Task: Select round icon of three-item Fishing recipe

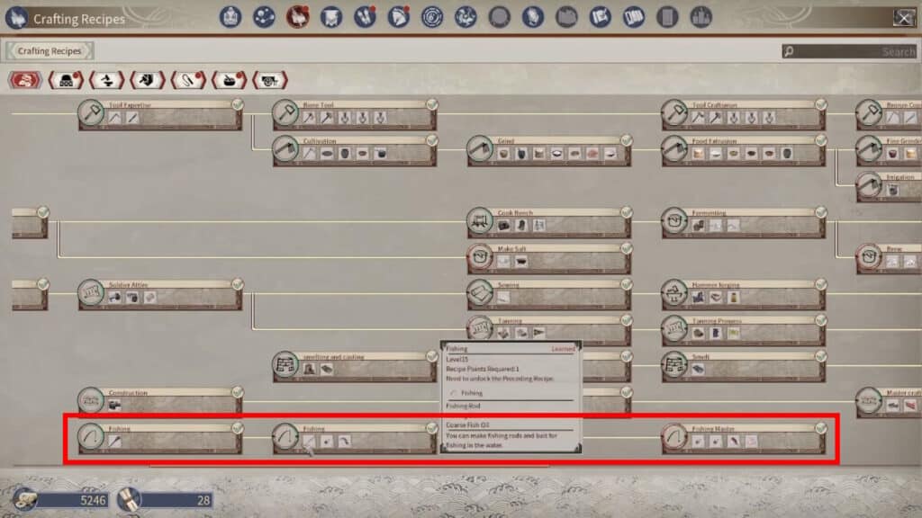Action: pyautogui.click(x=285, y=436)
